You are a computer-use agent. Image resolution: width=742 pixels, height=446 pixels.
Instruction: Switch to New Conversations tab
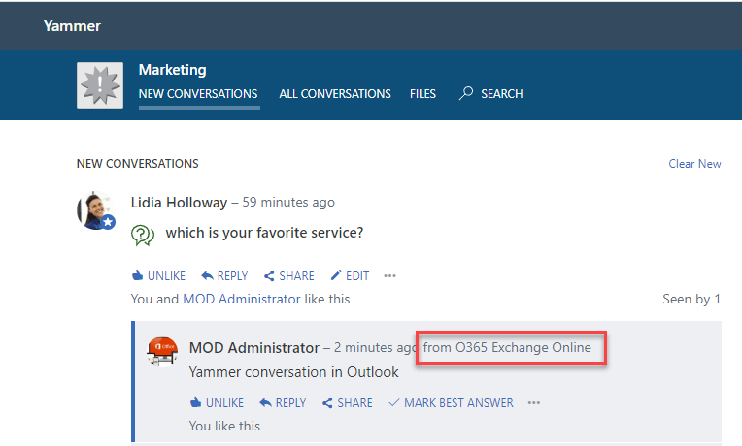point(198,94)
